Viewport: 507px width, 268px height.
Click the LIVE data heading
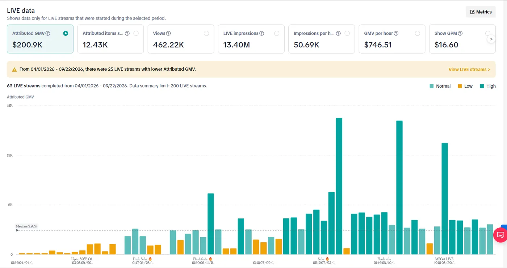coord(21,11)
